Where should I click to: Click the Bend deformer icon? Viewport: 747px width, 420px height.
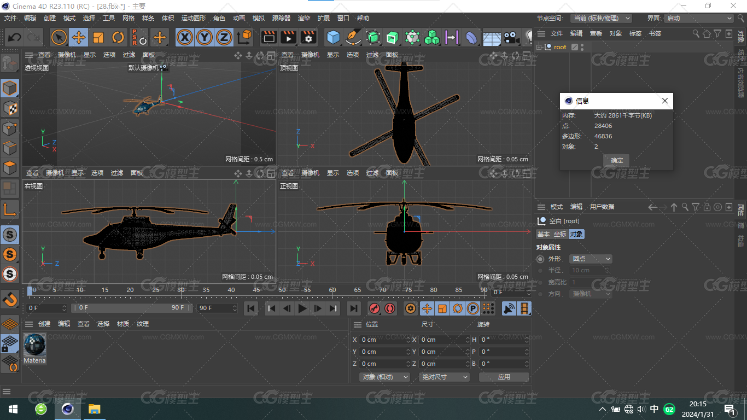(x=471, y=37)
